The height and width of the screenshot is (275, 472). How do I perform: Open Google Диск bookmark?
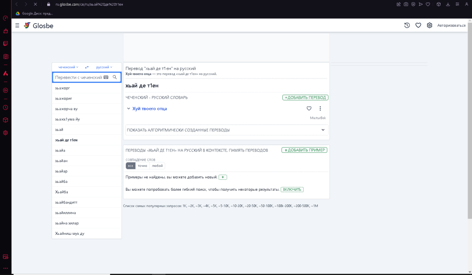click(x=35, y=13)
